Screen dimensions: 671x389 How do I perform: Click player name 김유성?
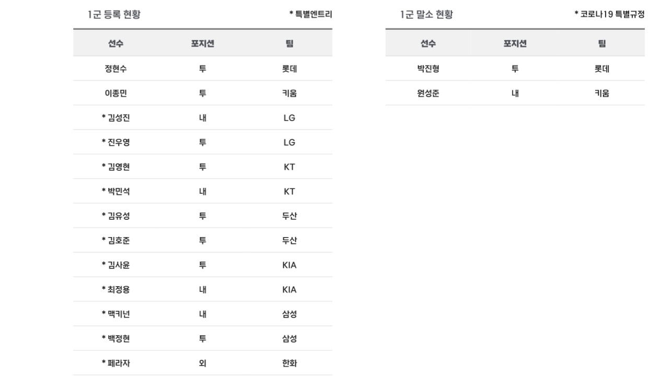(115, 216)
